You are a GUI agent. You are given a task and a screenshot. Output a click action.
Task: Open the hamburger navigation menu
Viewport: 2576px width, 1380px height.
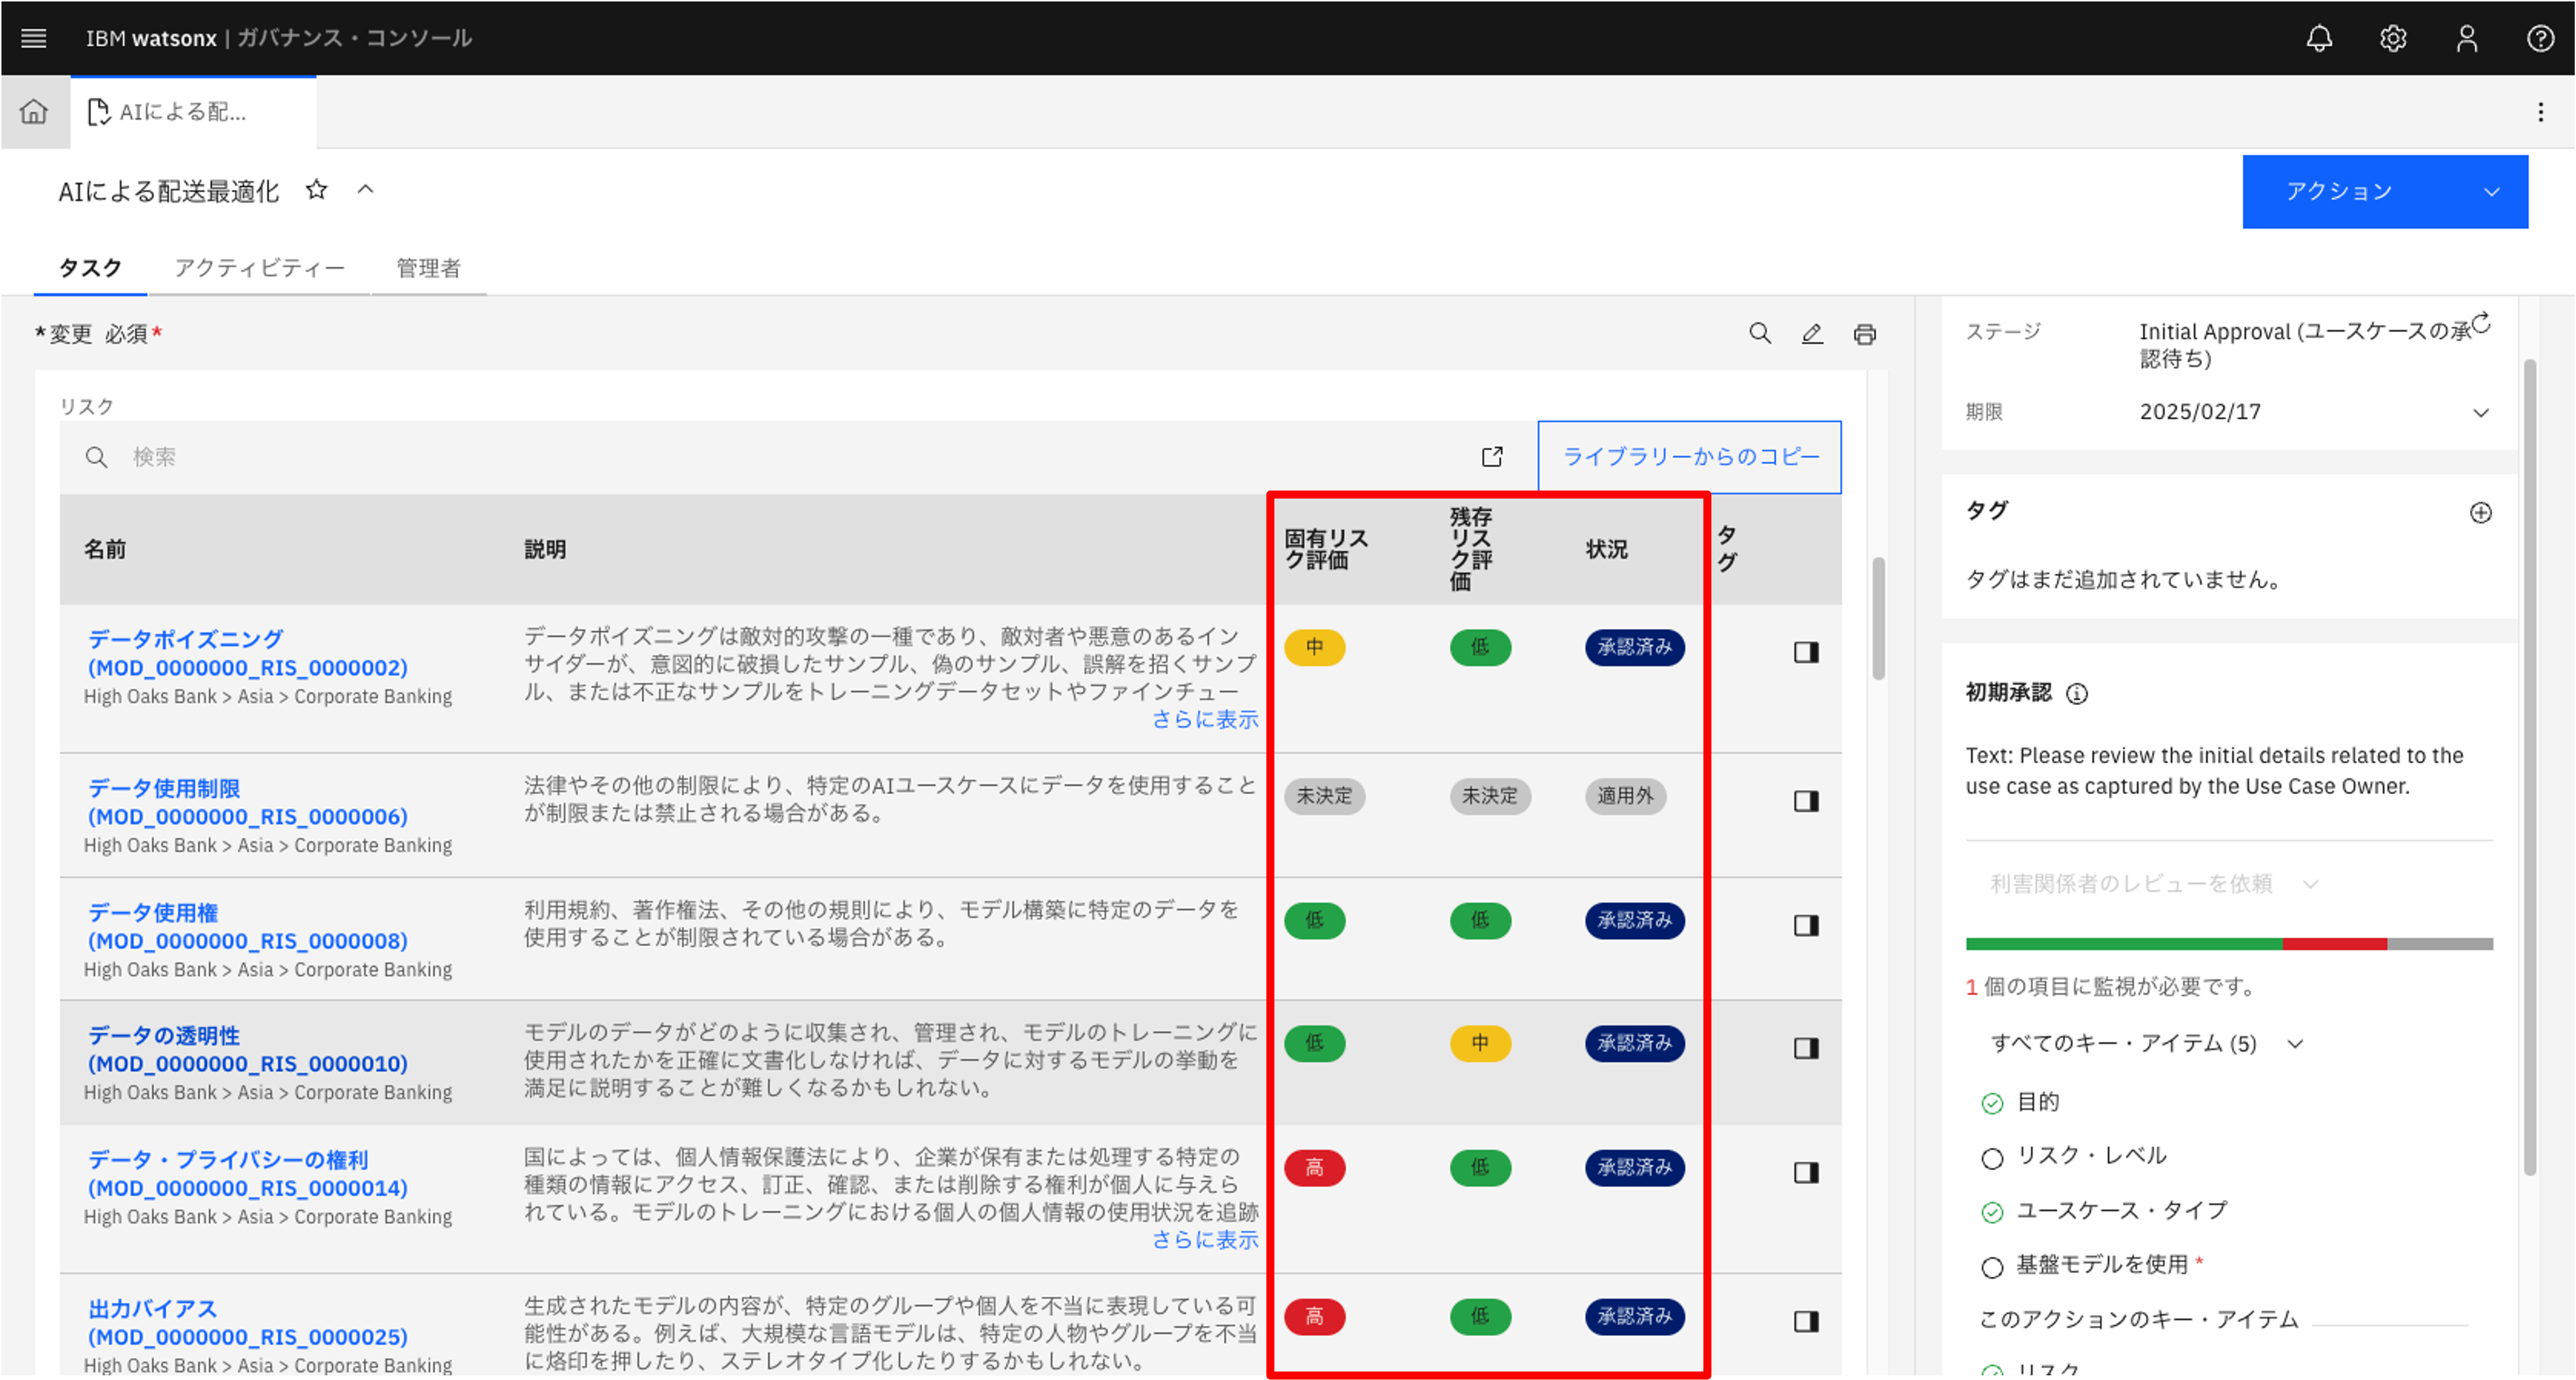point(34,38)
